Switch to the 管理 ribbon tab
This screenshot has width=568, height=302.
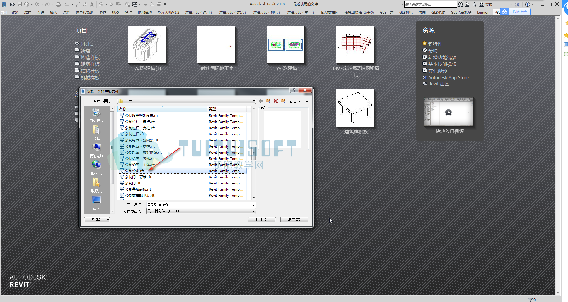129,12
